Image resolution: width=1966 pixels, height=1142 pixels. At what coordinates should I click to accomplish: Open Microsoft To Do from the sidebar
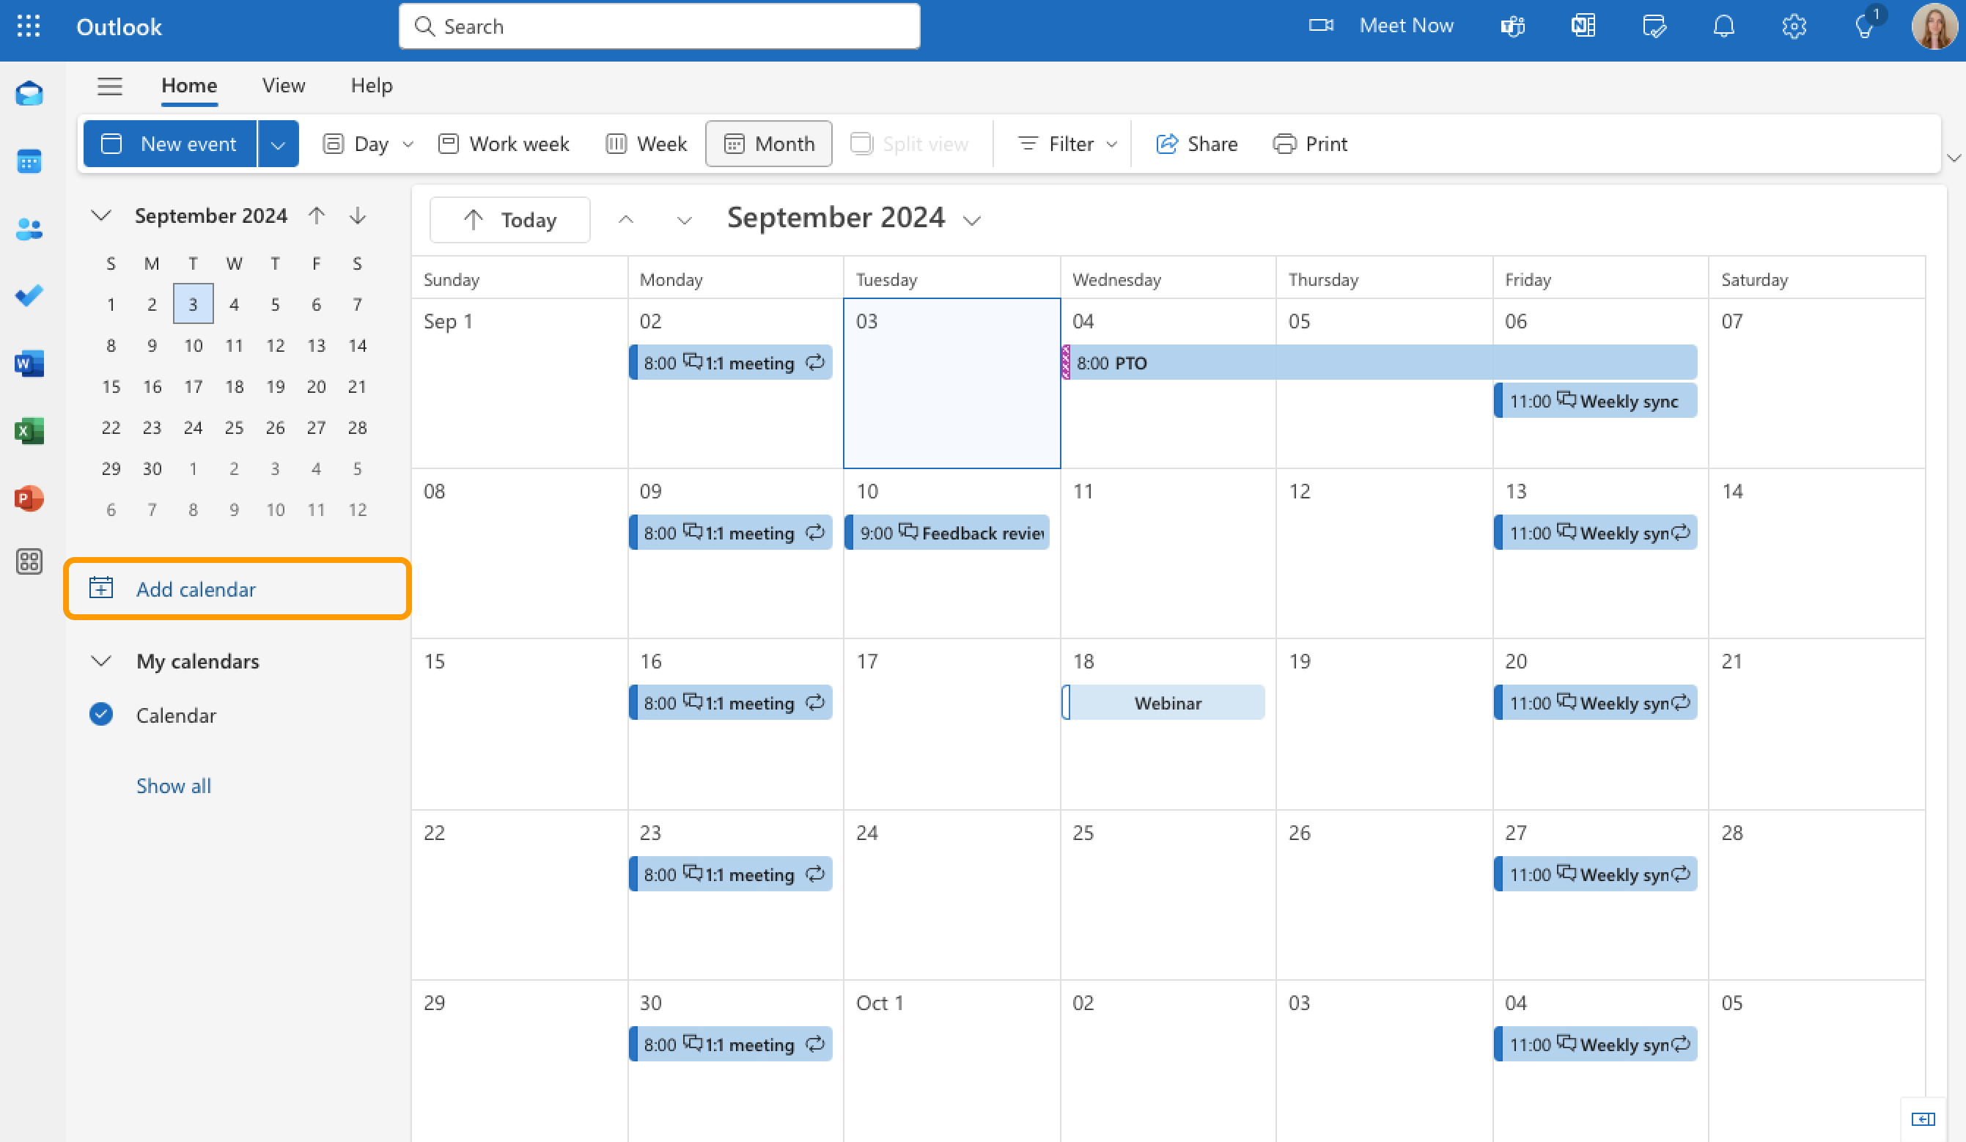29,295
